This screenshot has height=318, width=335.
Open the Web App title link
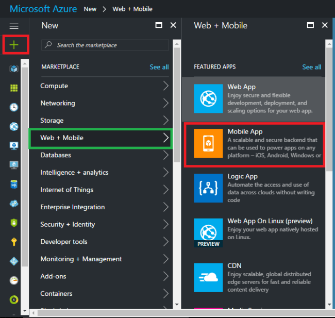[x=241, y=87]
